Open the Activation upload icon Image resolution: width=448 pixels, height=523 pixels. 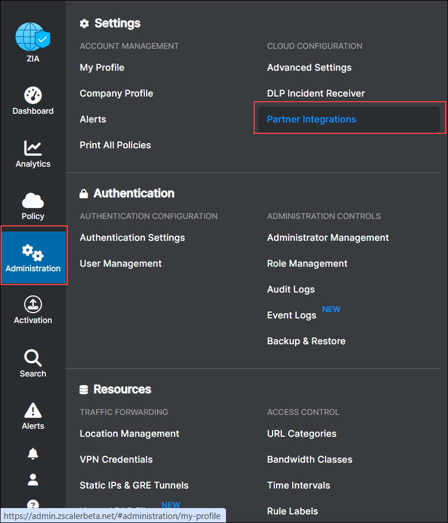[33, 305]
